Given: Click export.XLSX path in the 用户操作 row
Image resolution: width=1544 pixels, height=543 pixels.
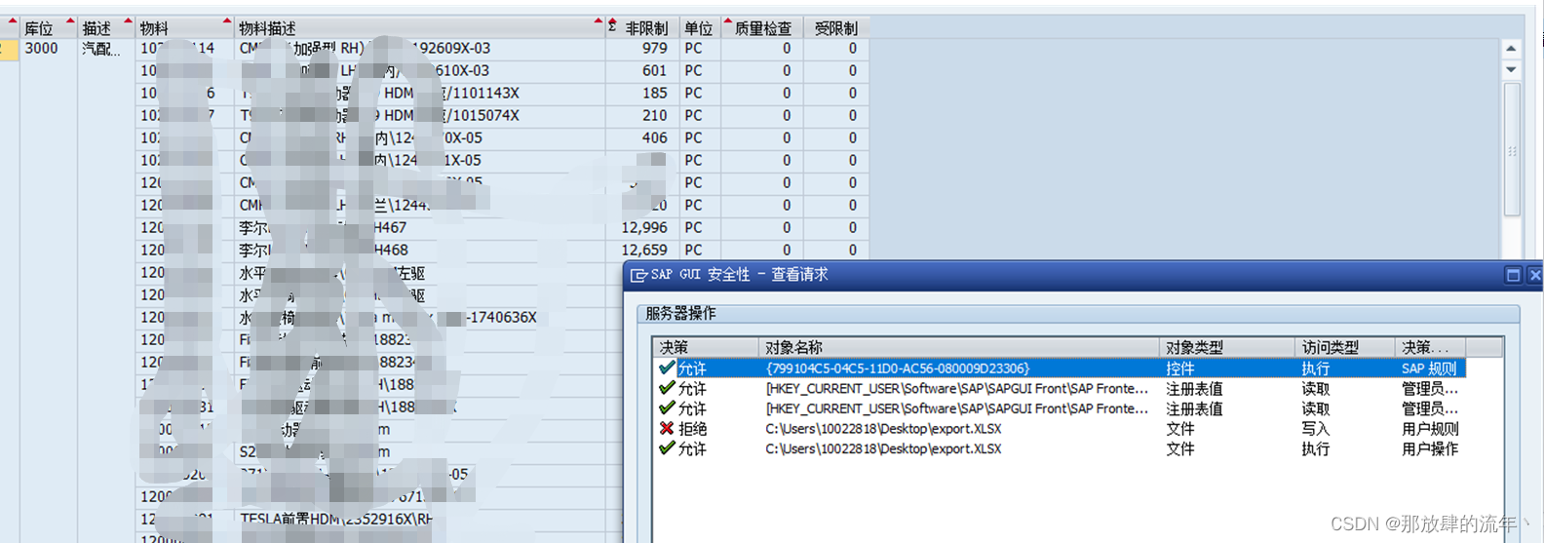Looking at the screenshot, I should (x=883, y=448).
